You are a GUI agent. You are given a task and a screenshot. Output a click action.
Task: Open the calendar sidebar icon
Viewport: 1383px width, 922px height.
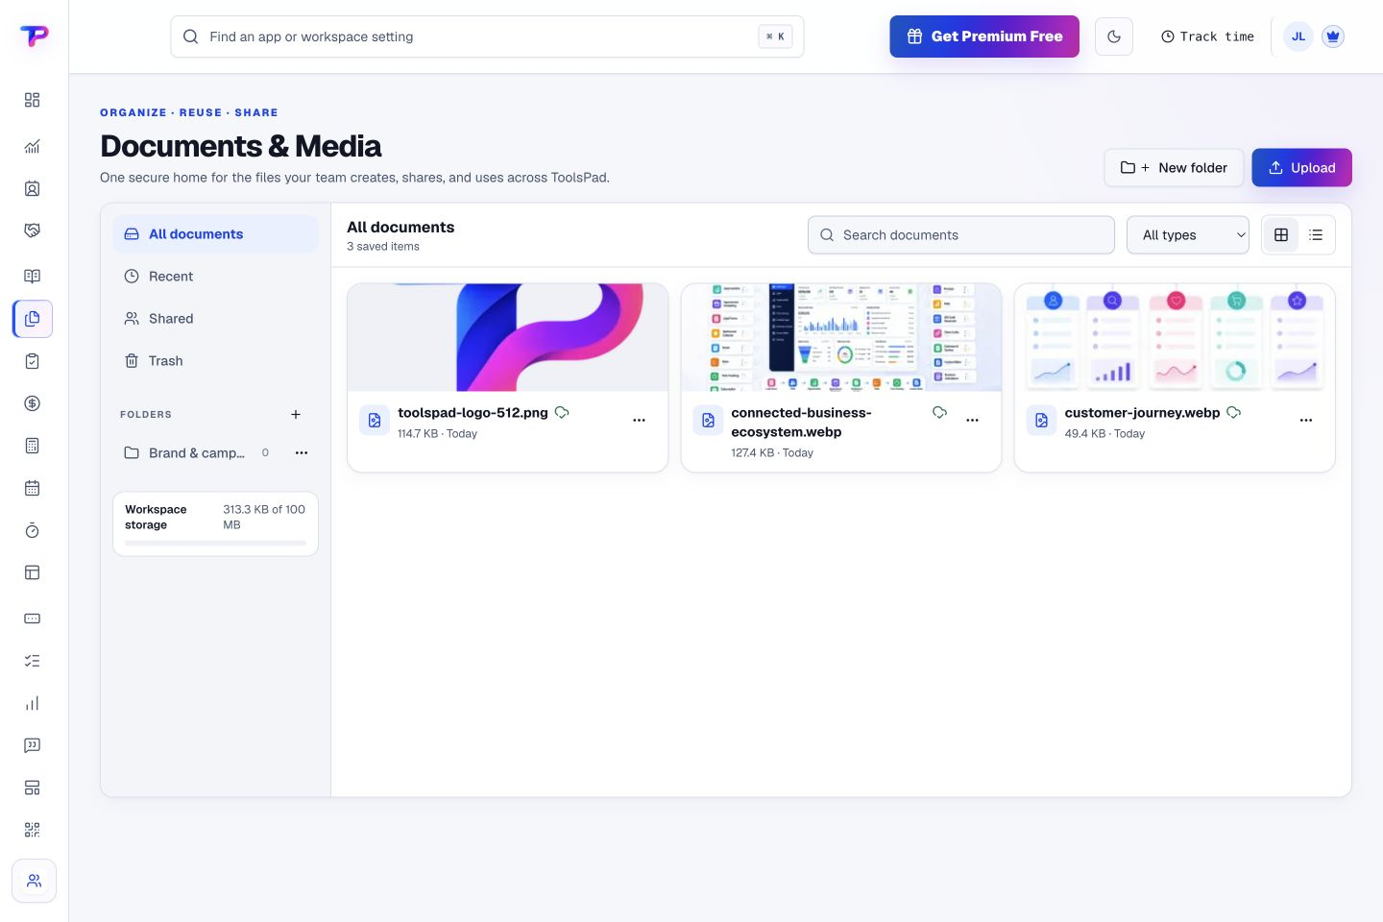pyautogui.click(x=32, y=488)
